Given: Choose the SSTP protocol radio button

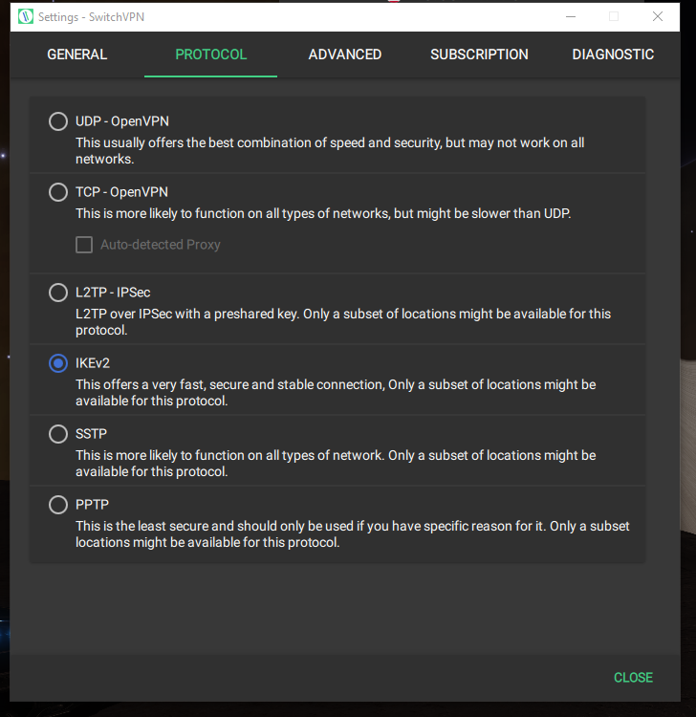Looking at the screenshot, I should pos(58,433).
